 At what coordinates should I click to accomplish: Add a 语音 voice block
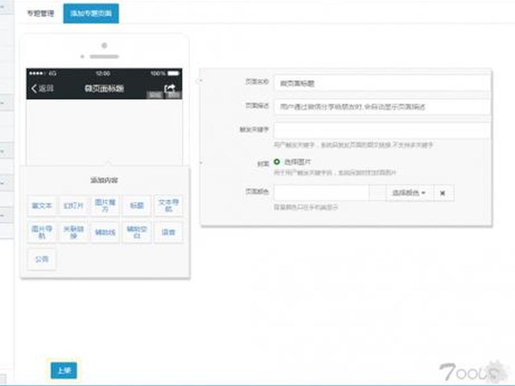(x=168, y=232)
